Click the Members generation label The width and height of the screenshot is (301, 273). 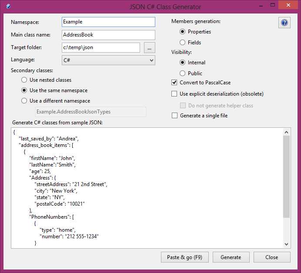(x=196, y=21)
